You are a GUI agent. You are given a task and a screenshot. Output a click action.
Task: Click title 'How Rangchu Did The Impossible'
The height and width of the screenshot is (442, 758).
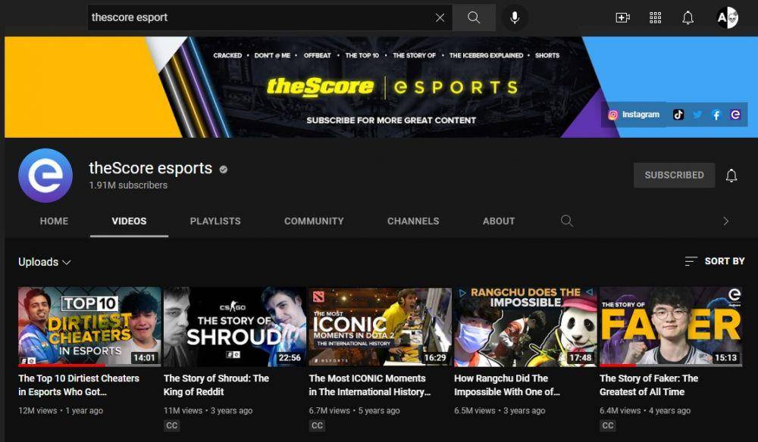tap(507, 385)
